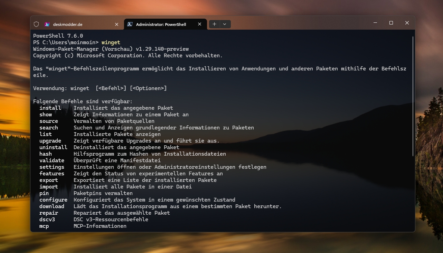Image resolution: width=443 pixels, height=253 pixels.
Task: Click the upgrade command entry
Action: click(50, 141)
